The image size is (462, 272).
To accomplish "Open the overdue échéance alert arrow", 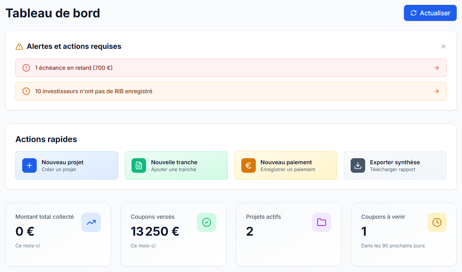I will coord(436,68).
